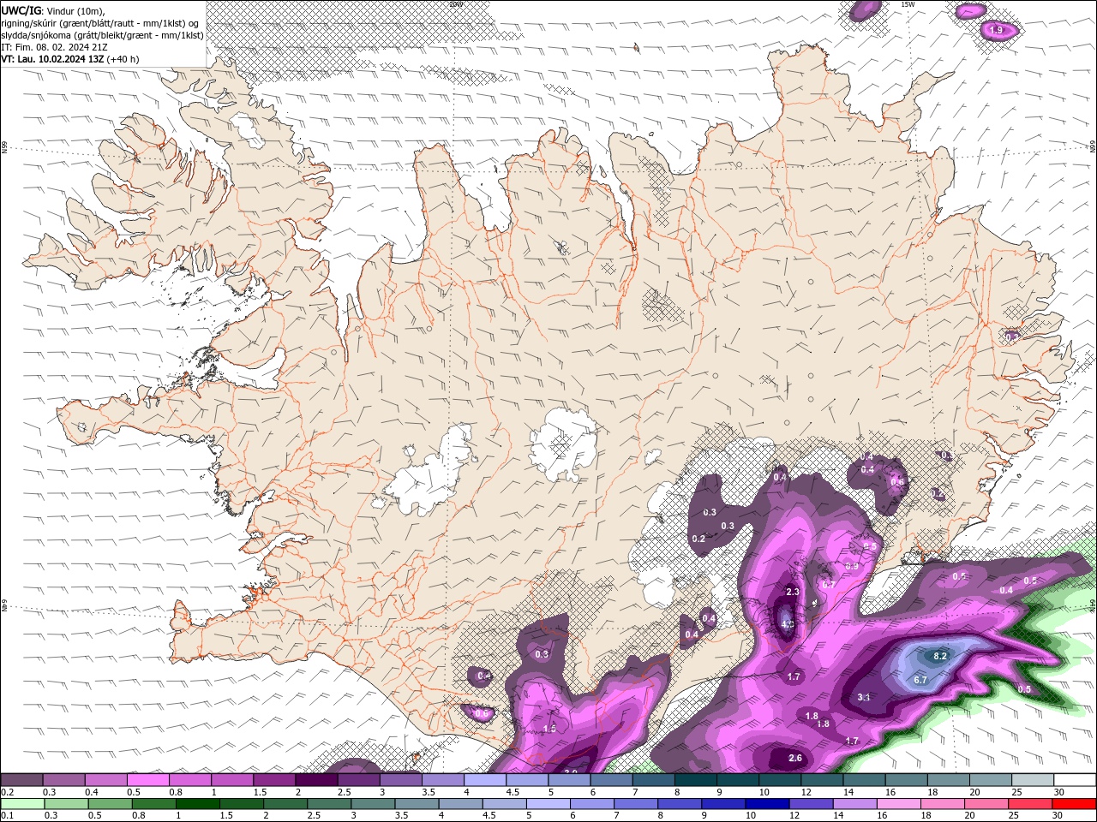Viewport: 1097px width, 822px height.
Task: Click the 20W longitude label at the top edge
Action: coord(456,4)
